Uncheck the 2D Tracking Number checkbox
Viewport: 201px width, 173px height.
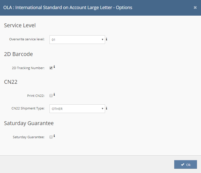pos(51,68)
